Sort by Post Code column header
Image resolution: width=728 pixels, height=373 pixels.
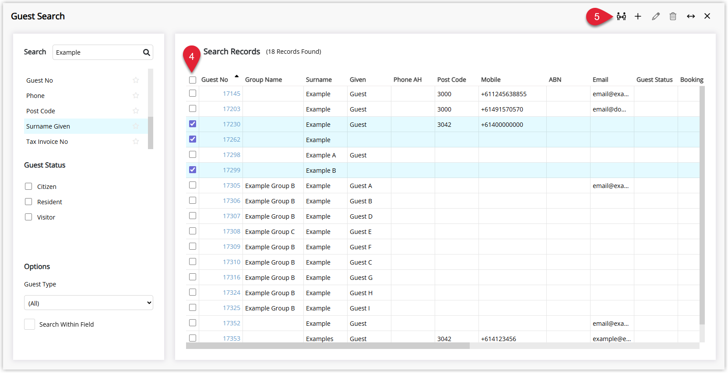451,80
